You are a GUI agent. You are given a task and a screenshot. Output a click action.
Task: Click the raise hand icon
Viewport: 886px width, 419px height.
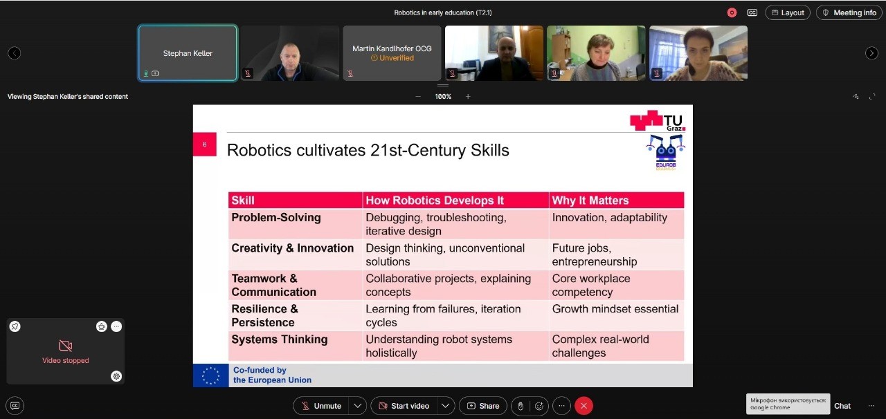click(x=521, y=406)
